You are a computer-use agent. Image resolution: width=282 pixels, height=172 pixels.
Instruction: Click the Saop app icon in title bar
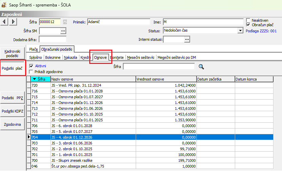[4, 5]
